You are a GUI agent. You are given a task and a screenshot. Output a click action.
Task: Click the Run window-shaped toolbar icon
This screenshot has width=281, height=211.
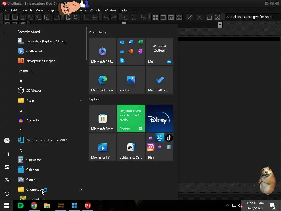[163, 17]
